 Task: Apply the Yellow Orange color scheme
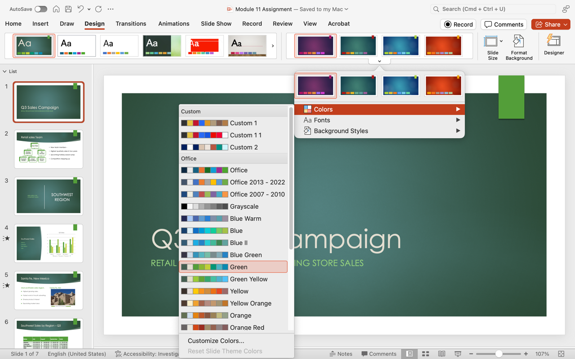tap(234, 303)
